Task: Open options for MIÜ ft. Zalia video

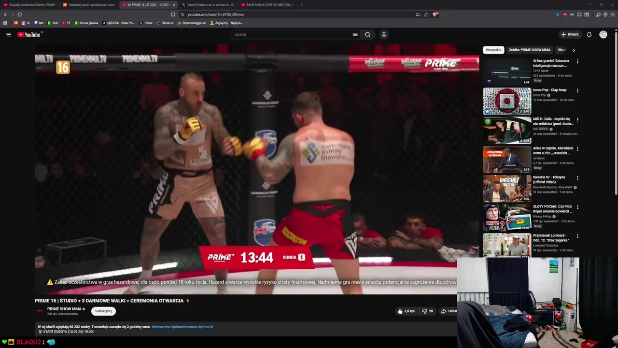Action: (x=577, y=119)
